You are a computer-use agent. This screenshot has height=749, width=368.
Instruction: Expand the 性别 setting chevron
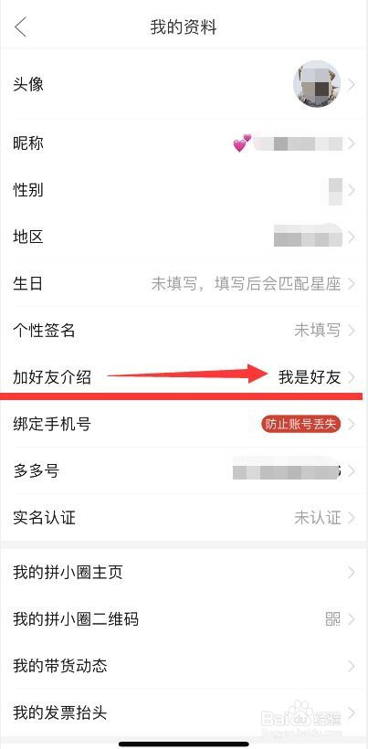352,190
